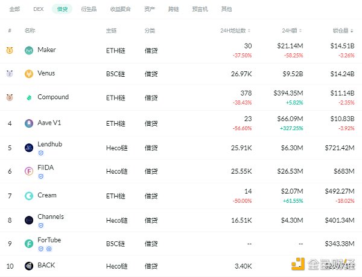Open the Channels project name link
Image resolution: width=362 pixels, height=277 pixels.
tap(50, 217)
